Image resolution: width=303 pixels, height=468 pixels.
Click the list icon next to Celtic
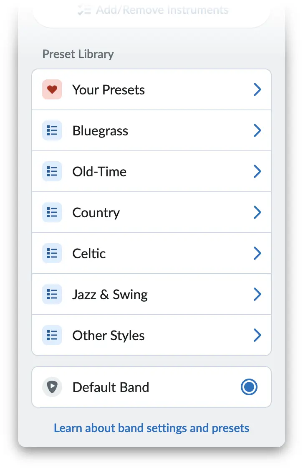pos(52,254)
